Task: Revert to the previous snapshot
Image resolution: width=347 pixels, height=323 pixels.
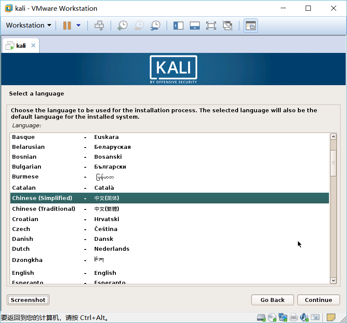Action: [139, 25]
